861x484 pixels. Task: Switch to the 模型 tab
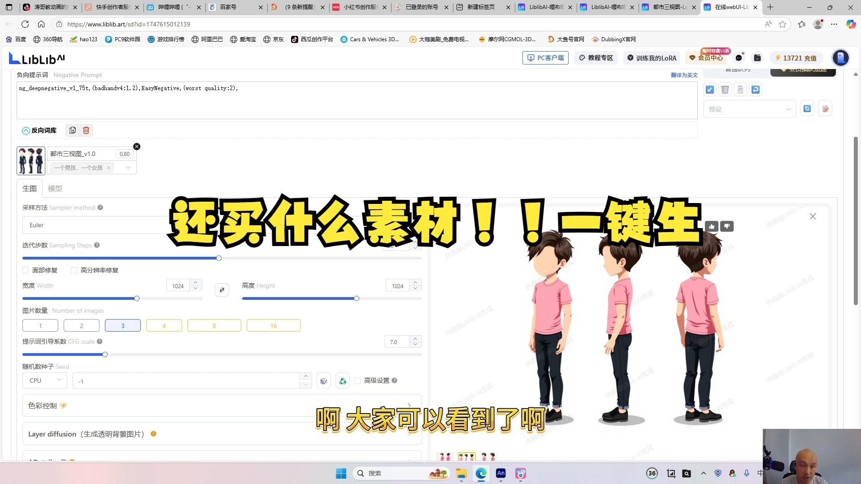[56, 188]
